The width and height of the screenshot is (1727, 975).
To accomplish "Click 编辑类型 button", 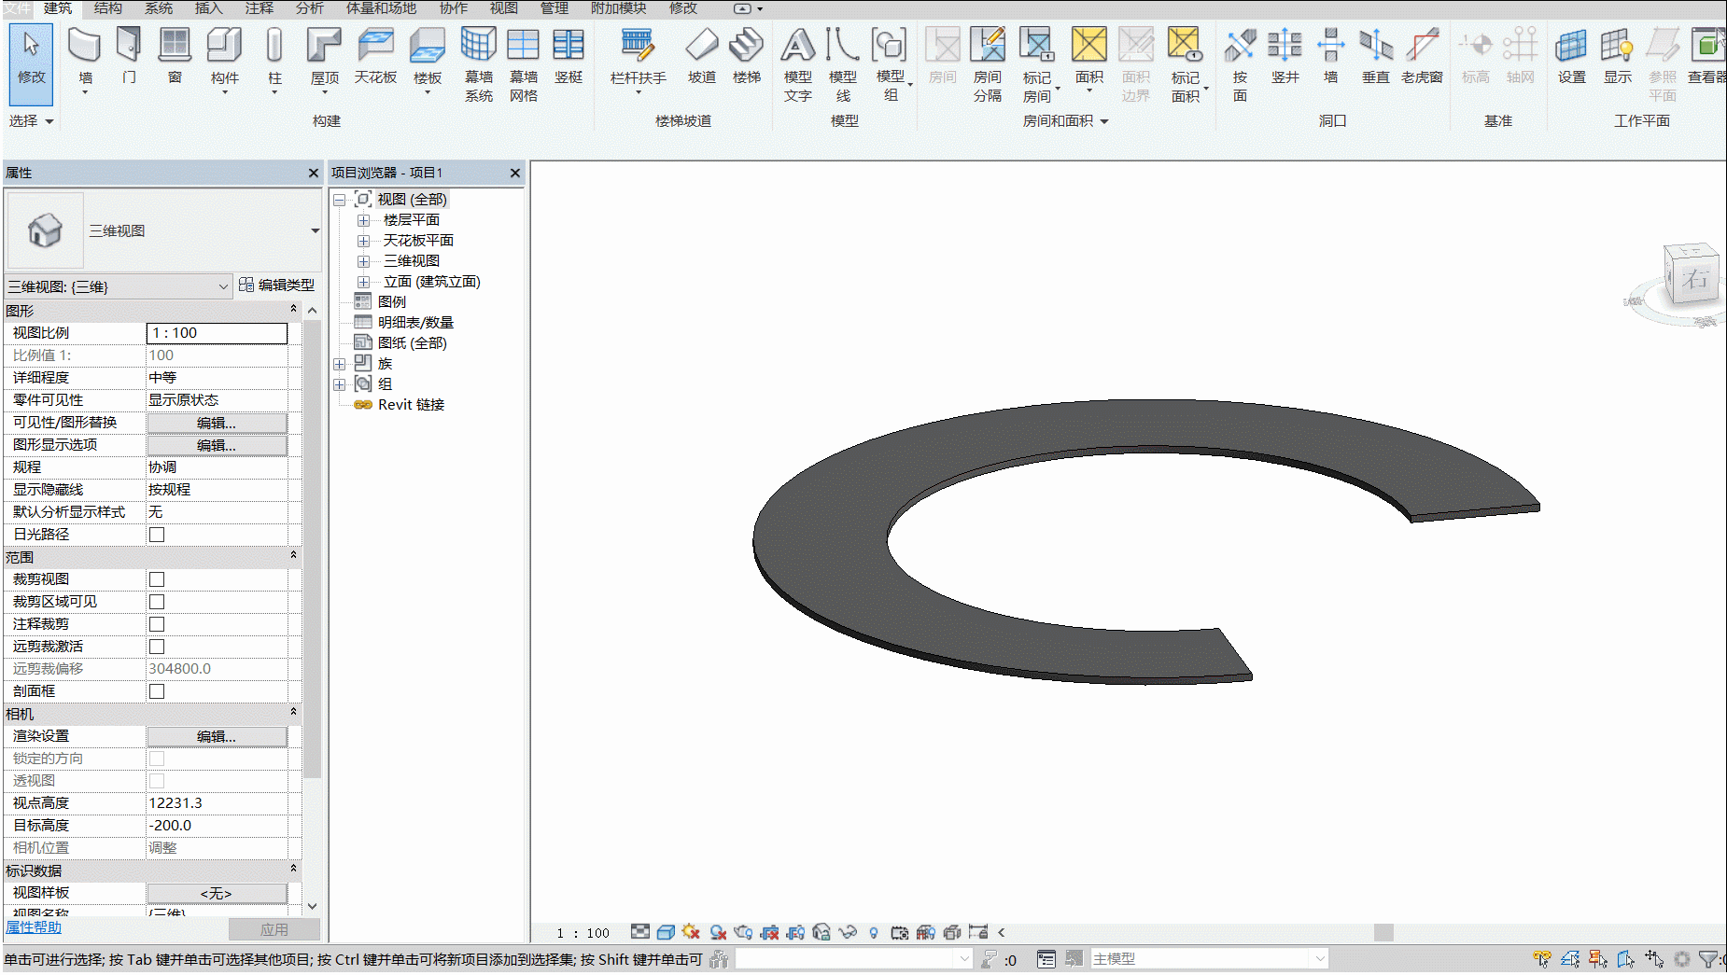I will coord(277,285).
